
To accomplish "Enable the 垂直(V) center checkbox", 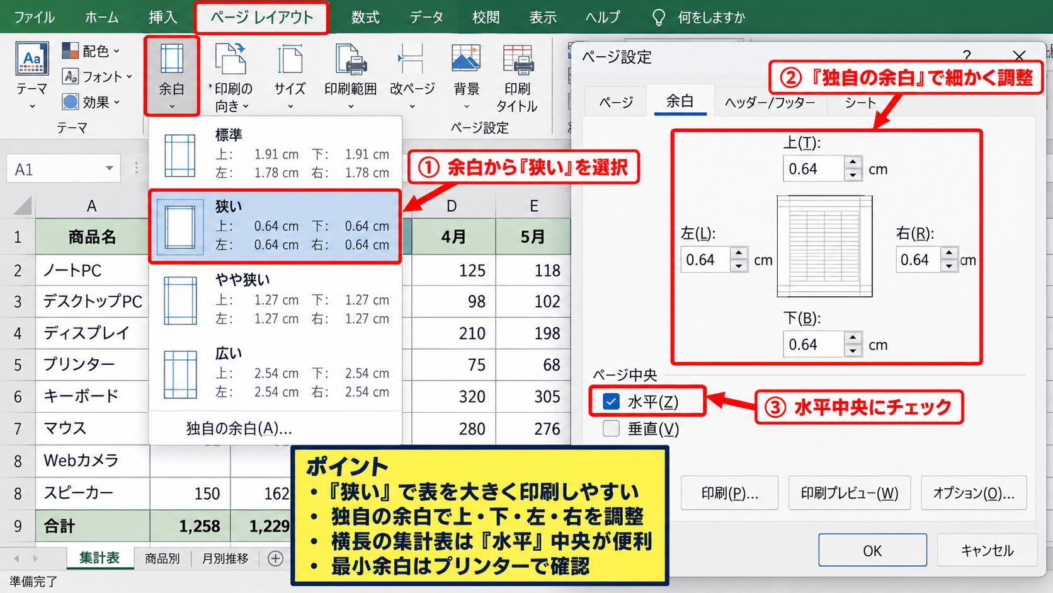I will coord(611,429).
